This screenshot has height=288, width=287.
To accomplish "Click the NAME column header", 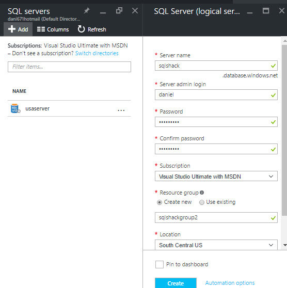I will click(19, 91).
